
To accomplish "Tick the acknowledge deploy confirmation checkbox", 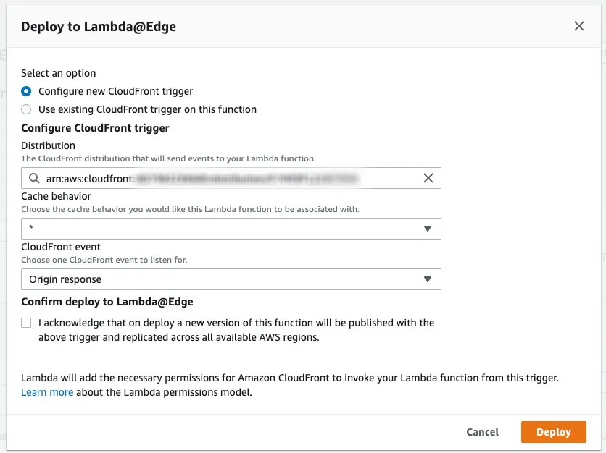I will [26, 323].
